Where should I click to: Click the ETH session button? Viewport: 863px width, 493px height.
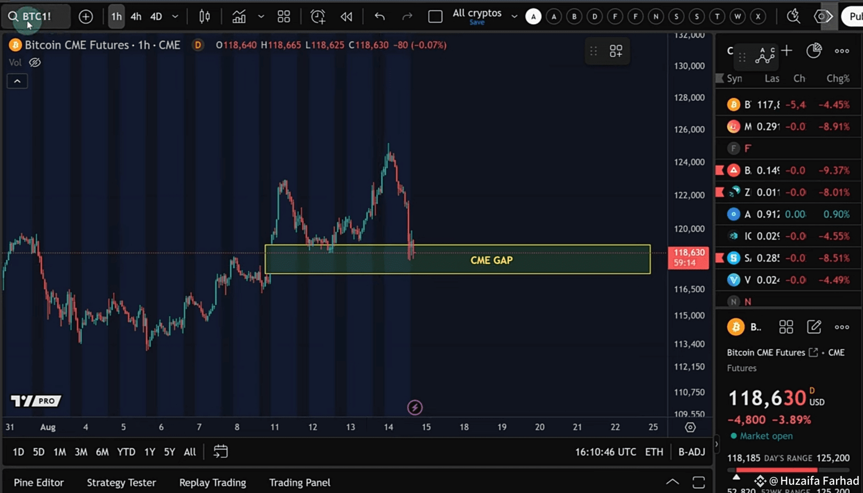click(x=654, y=452)
